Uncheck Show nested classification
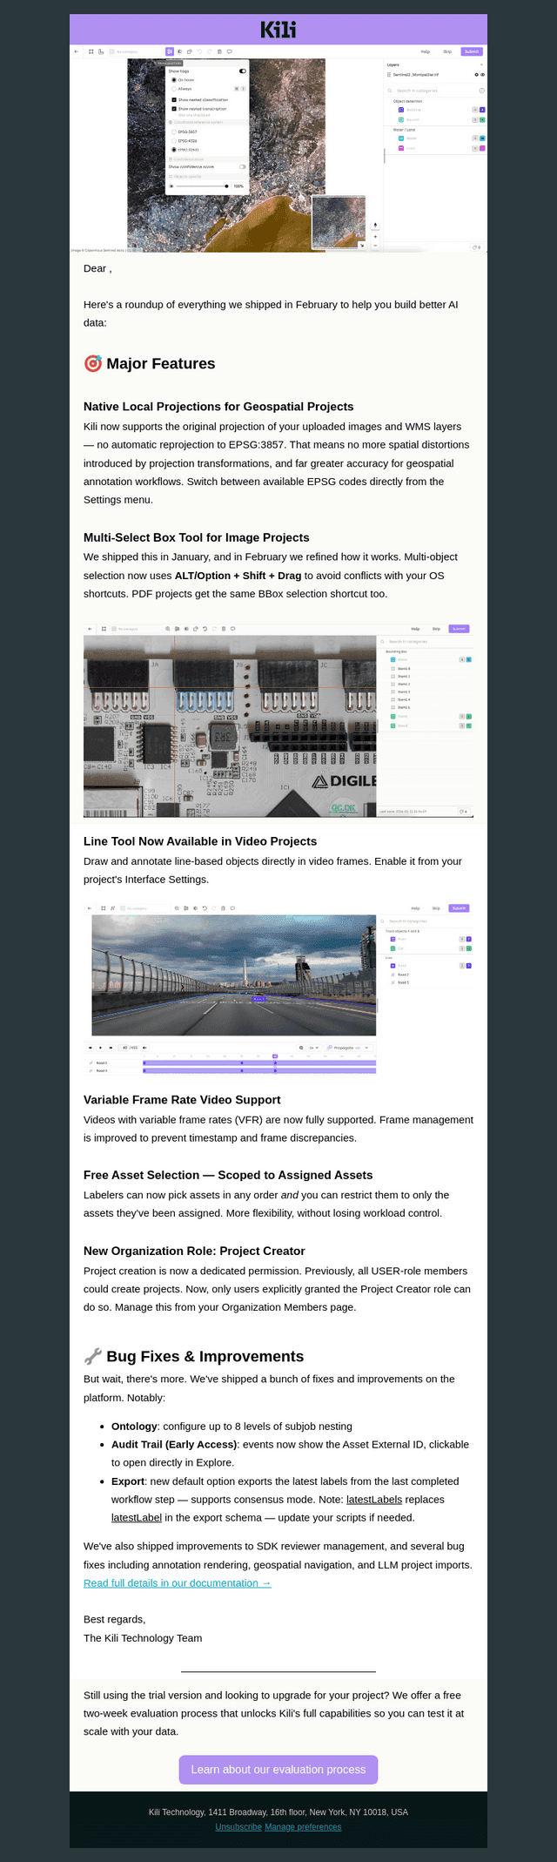Image resolution: width=557 pixels, height=1862 pixels. 174,100
